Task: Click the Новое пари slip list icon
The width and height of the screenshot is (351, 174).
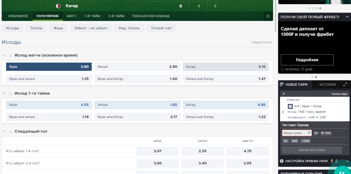Action: click(x=282, y=85)
